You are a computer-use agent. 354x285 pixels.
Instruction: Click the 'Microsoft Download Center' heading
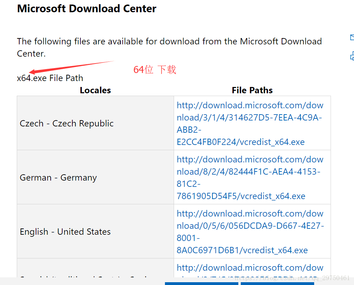coord(87,9)
